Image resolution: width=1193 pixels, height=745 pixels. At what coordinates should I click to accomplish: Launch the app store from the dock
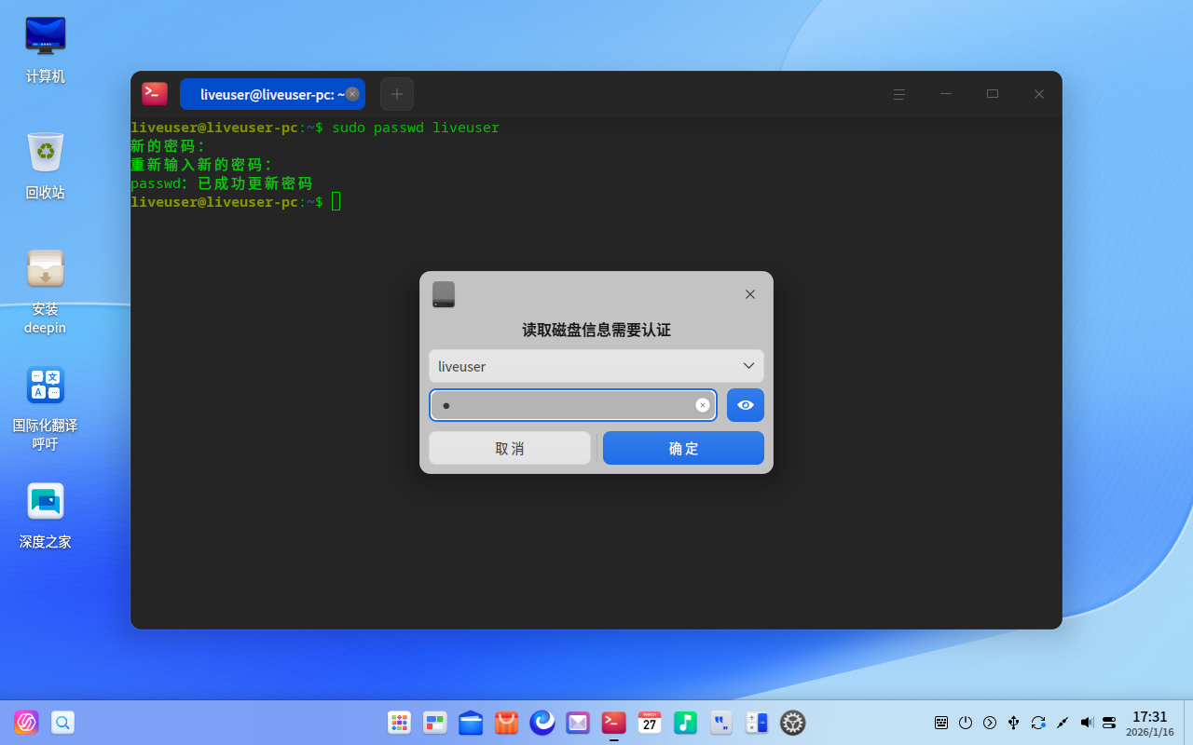(506, 723)
